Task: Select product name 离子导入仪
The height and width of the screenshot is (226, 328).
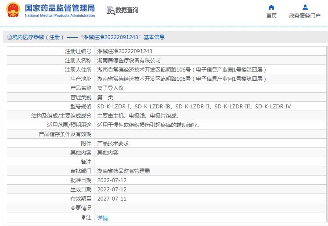Action: point(111,88)
